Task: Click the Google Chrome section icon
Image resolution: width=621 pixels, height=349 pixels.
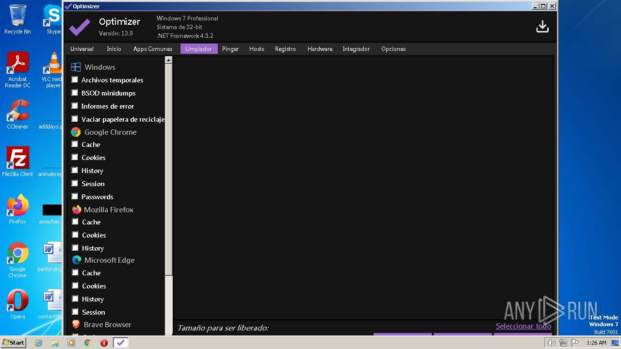Action: click(76, 132)
